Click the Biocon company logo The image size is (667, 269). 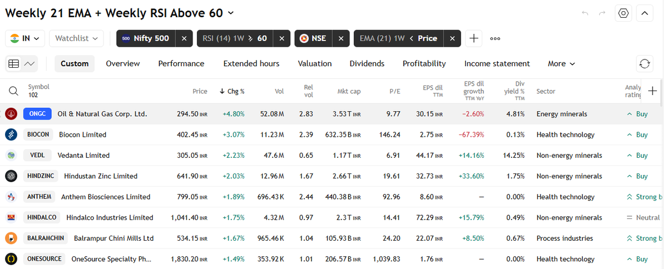11,134
